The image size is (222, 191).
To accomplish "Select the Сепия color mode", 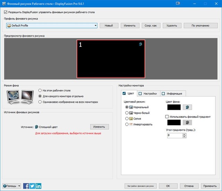I will pyautogui.click(x=127, y=119).
